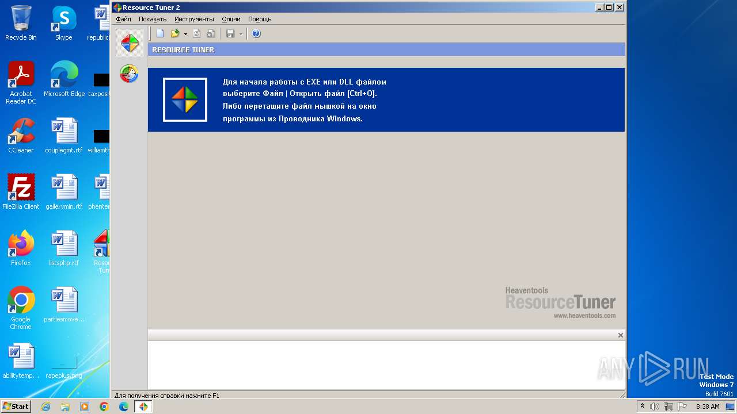The height and width of the screenshot is (414, 737).
Task: Select abilitytemp desktop document
Action: [21, 361]
